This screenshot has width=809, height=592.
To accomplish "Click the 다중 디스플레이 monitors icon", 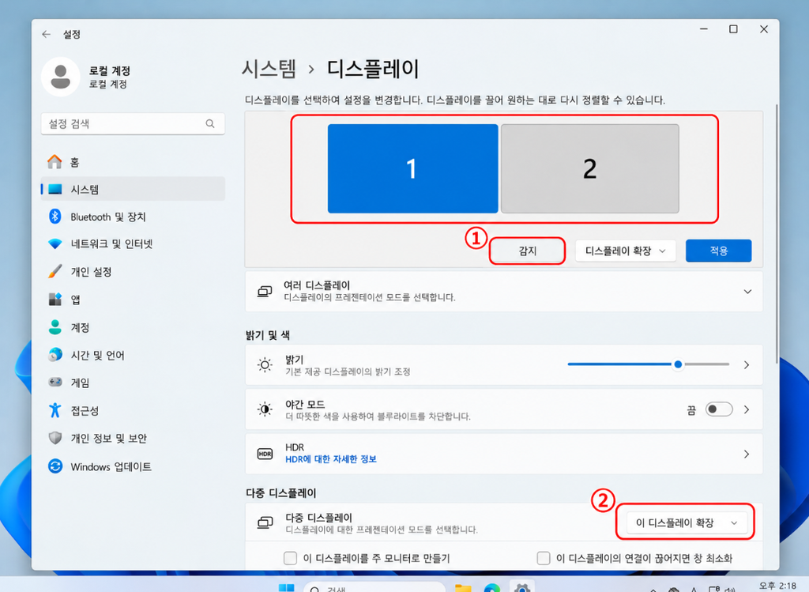I will 265,522.
